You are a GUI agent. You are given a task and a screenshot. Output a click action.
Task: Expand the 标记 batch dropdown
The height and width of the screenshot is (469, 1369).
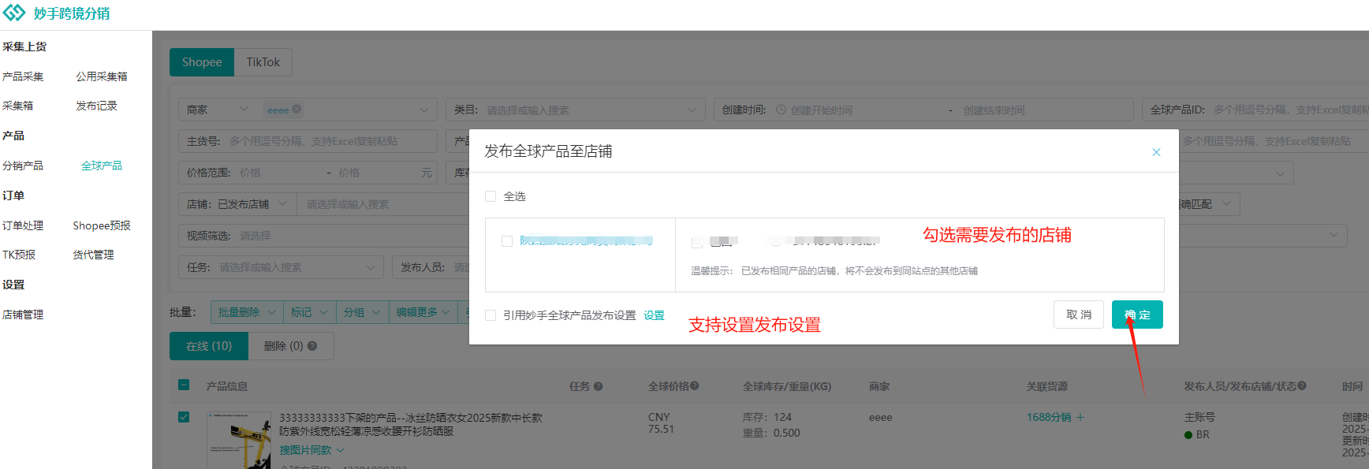click(309, 312)
